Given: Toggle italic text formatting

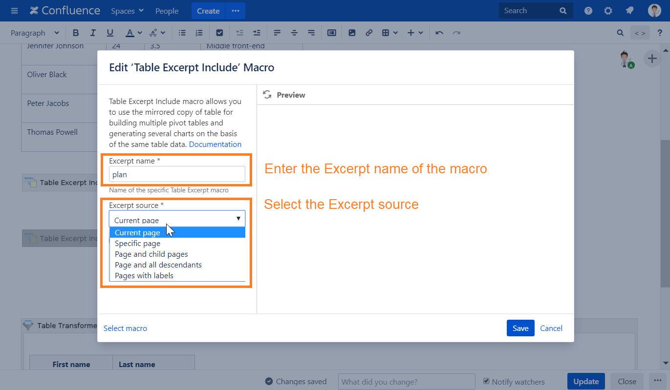Looking at the screenshot, I should coord(93,33).
